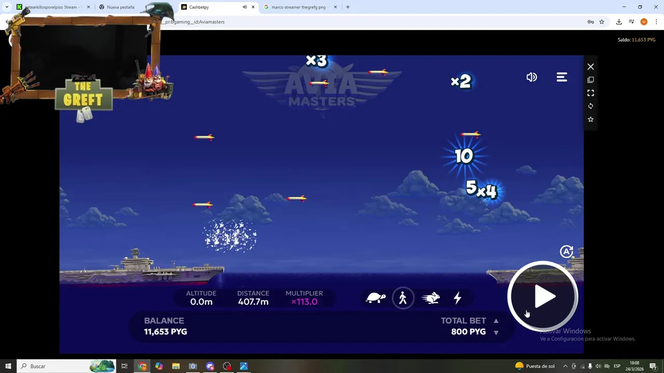Open Chrome media controls
The image size is (664, 373).
(631, 22)
